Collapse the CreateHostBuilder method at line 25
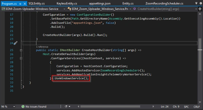203x110 pixels. point(21,50)
